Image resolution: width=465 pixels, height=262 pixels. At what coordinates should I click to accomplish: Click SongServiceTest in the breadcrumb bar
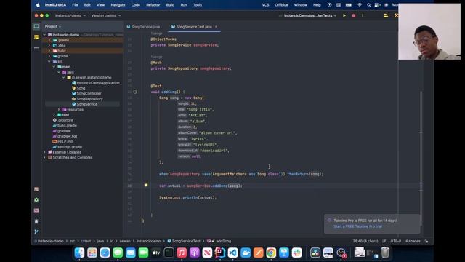(x=184, y=241)
